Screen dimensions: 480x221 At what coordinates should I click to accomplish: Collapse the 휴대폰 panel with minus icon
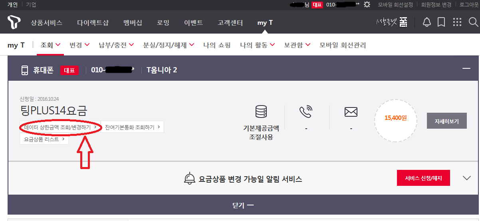466,69
